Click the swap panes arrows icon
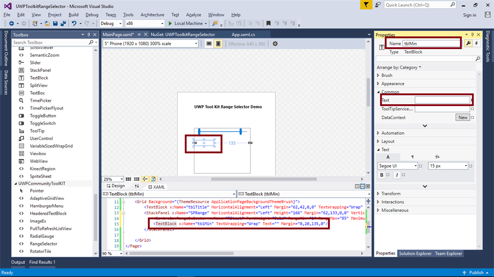This screenshot has height=277, width=494. point(137,186)
